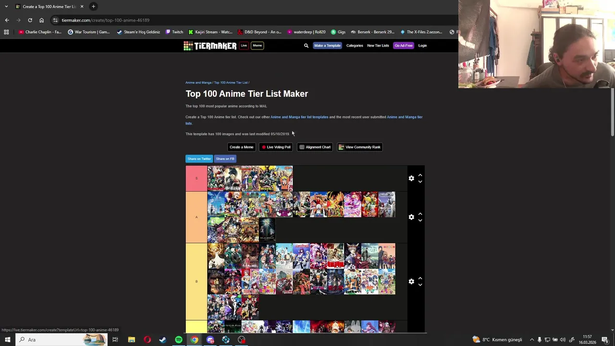Click the Create a Meme button
This screenshot has height=346, width=615.
(x=241, y=147)
